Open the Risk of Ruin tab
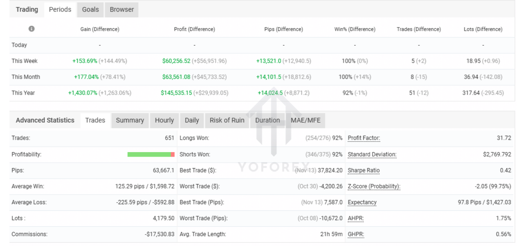Screen dimensions: 526x246 [227, 120]
